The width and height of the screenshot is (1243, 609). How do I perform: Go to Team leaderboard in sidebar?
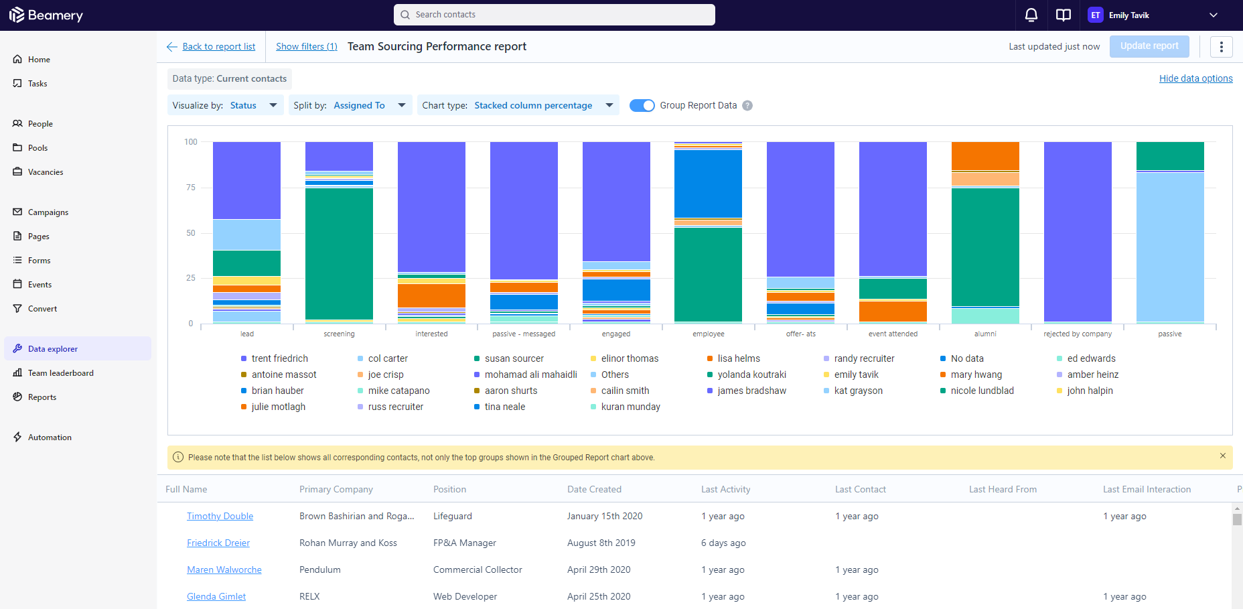coord(60,373)
